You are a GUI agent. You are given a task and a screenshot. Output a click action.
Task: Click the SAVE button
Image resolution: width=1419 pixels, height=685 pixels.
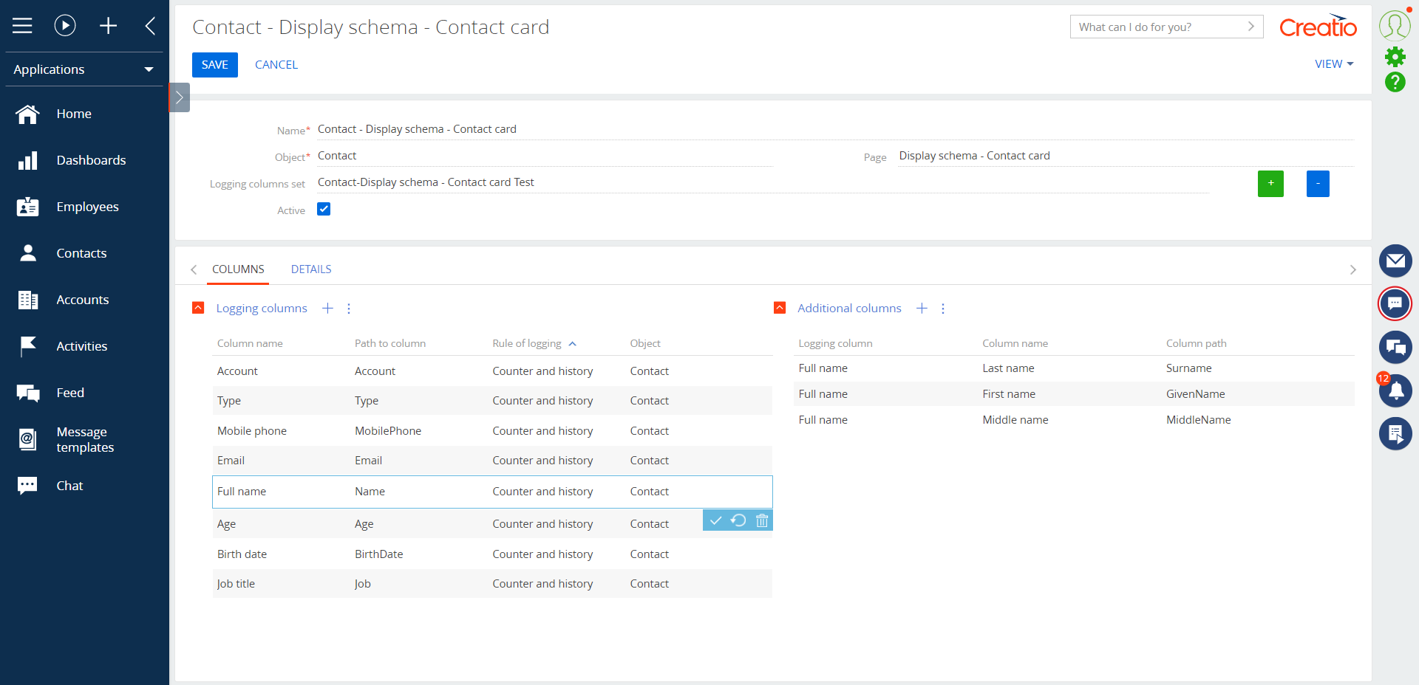214,64
